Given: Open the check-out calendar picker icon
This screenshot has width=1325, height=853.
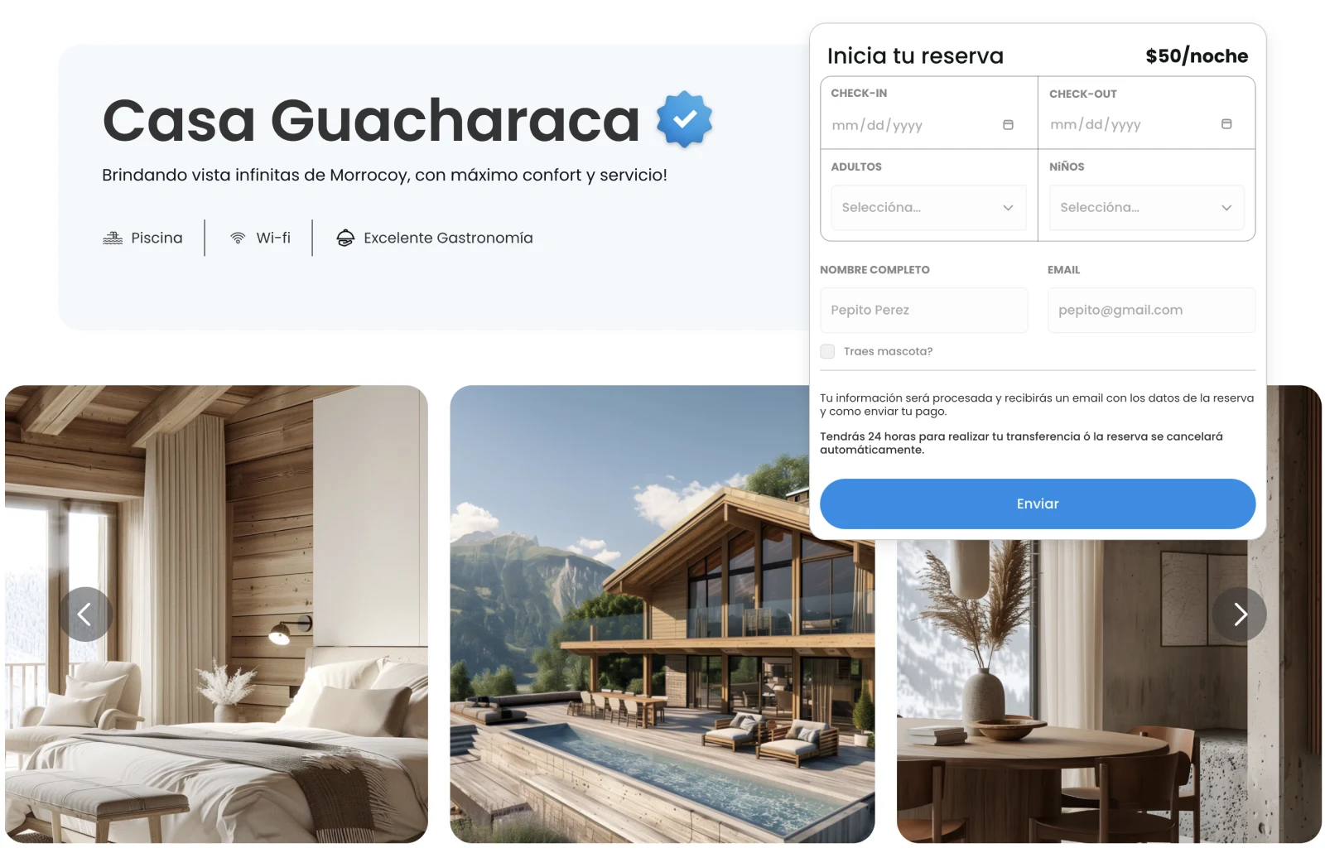Looking at the screenshot, I should [x=1226, y=124].
